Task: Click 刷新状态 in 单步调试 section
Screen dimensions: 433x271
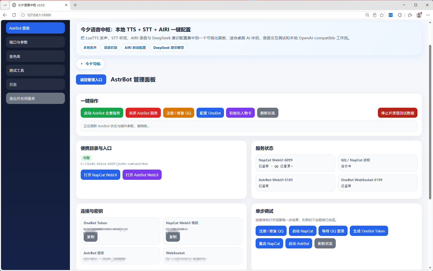Action: click(325, 243)
